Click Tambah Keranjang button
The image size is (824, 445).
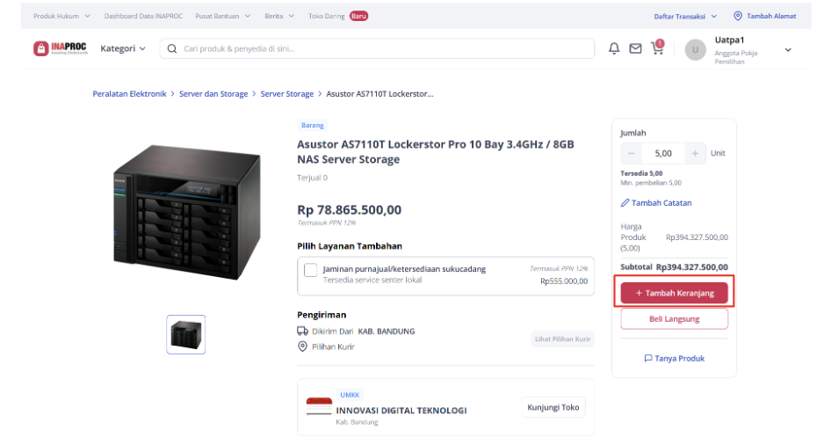675,293
